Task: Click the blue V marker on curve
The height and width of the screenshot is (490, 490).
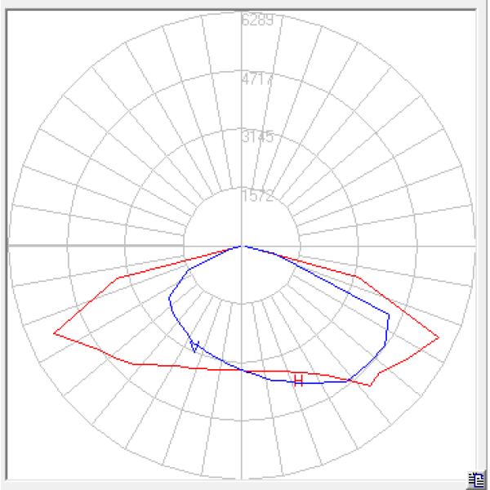Action: click(x=194, y=346)
